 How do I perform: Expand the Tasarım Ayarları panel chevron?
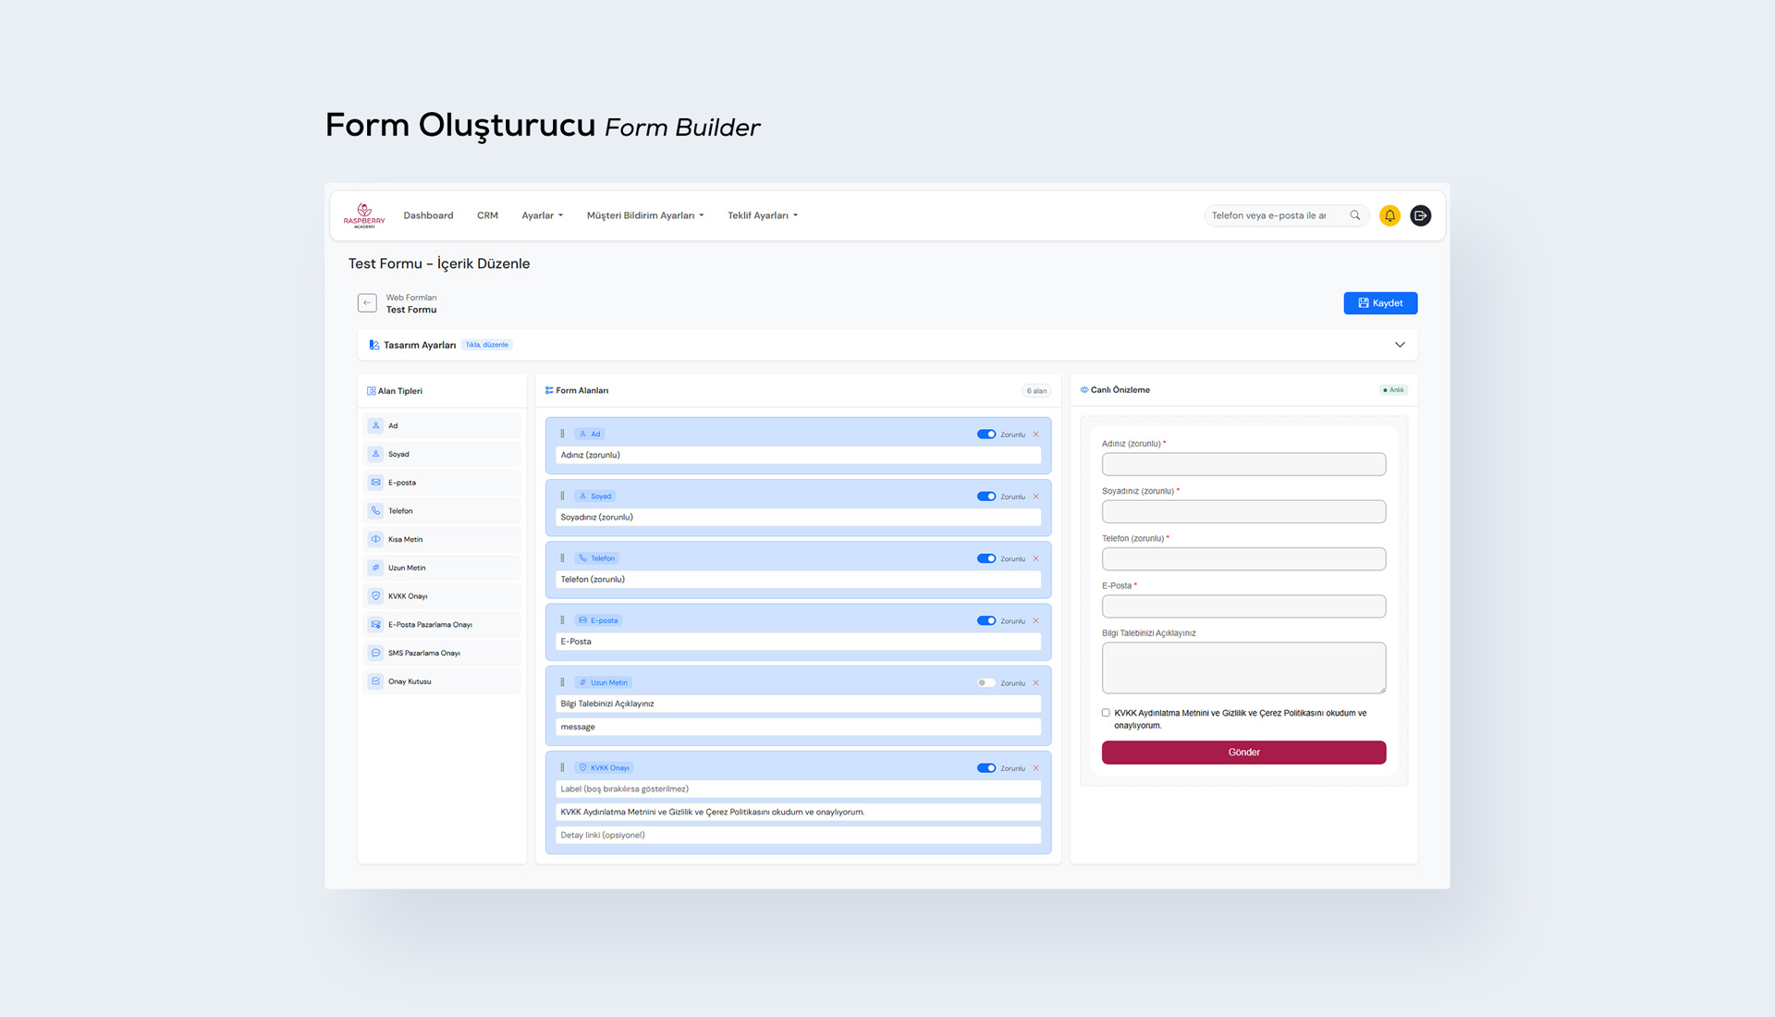[x=1400, y=345]
